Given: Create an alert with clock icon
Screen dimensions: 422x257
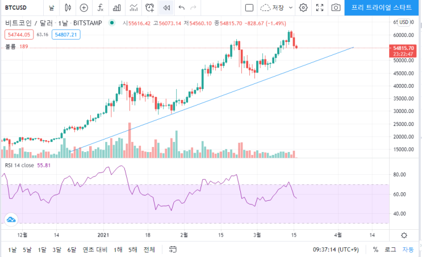Looking at the screenshot, I should click(x=149, y=8).
